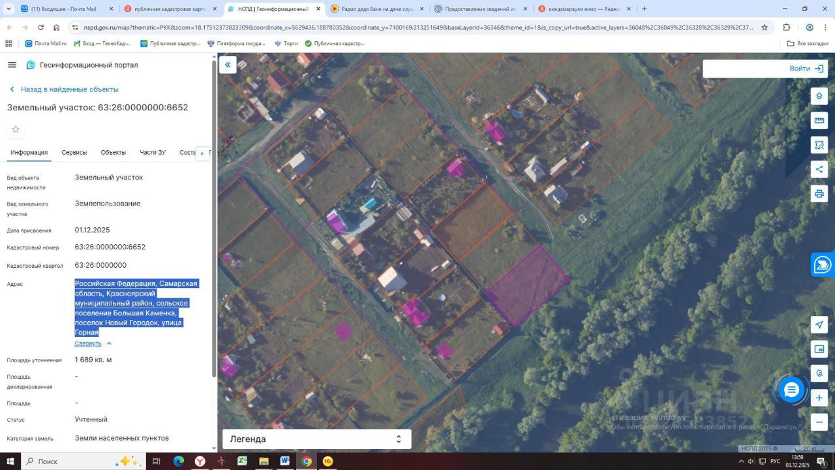Click the status value Учтенный
Screen dimensions: 835x470
pos(91,419)
